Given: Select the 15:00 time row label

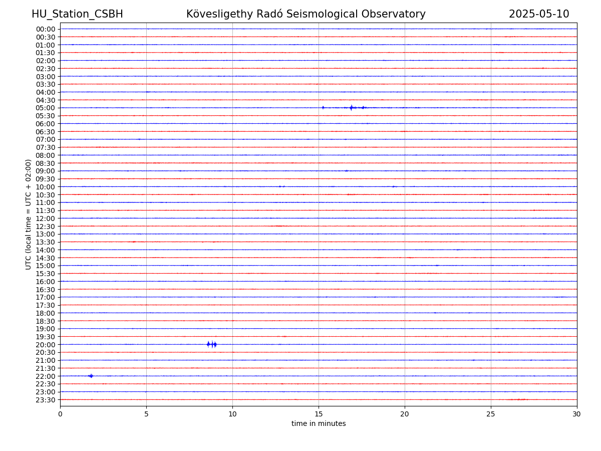Looking at the screenshot, I should tap(46, 266).
